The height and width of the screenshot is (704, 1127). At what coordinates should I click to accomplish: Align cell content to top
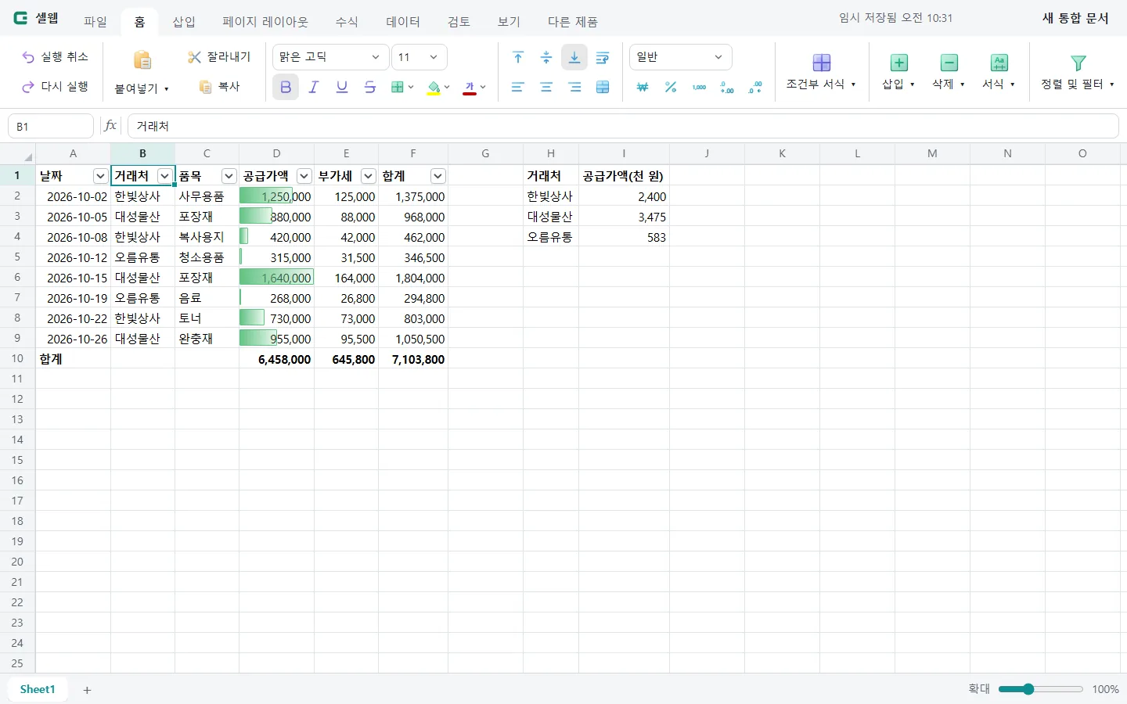(x=518, y=57)
